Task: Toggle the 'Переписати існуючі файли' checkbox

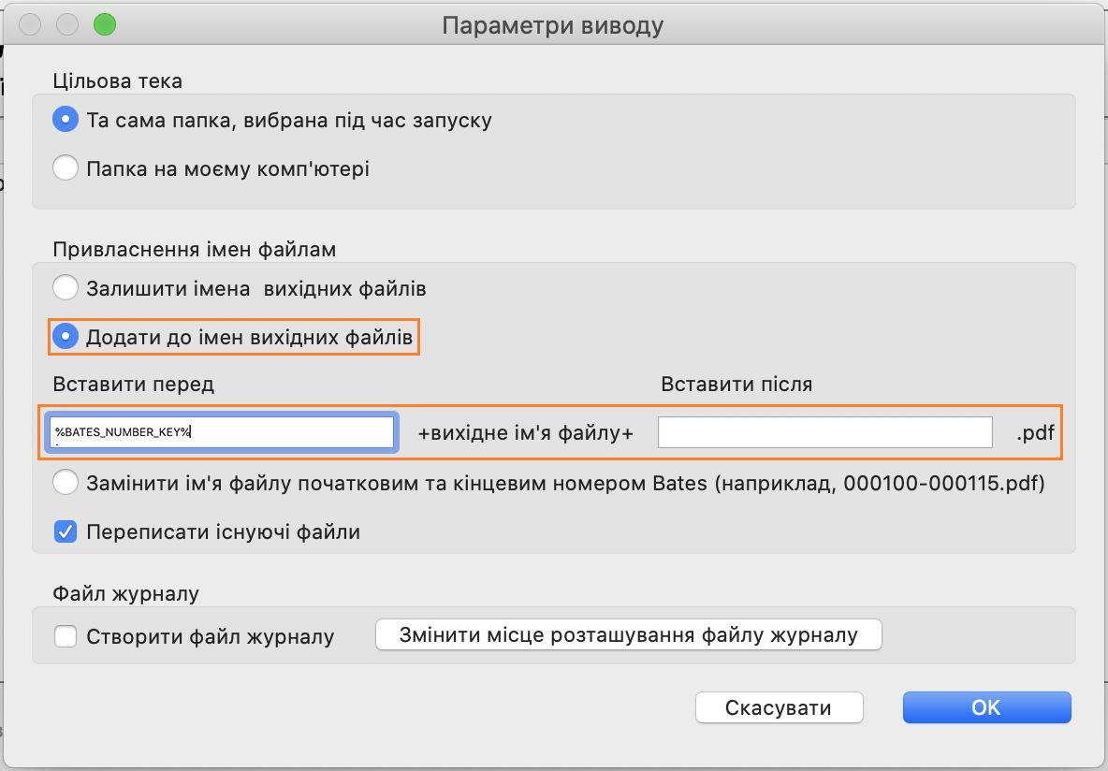Action: point(66,532)
